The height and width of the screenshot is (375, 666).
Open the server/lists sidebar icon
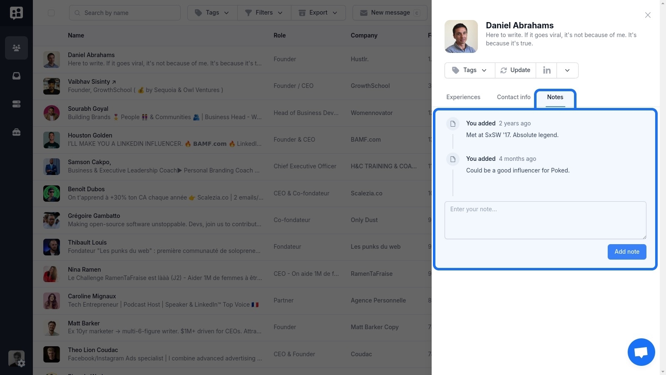click(x=16, y=104)
